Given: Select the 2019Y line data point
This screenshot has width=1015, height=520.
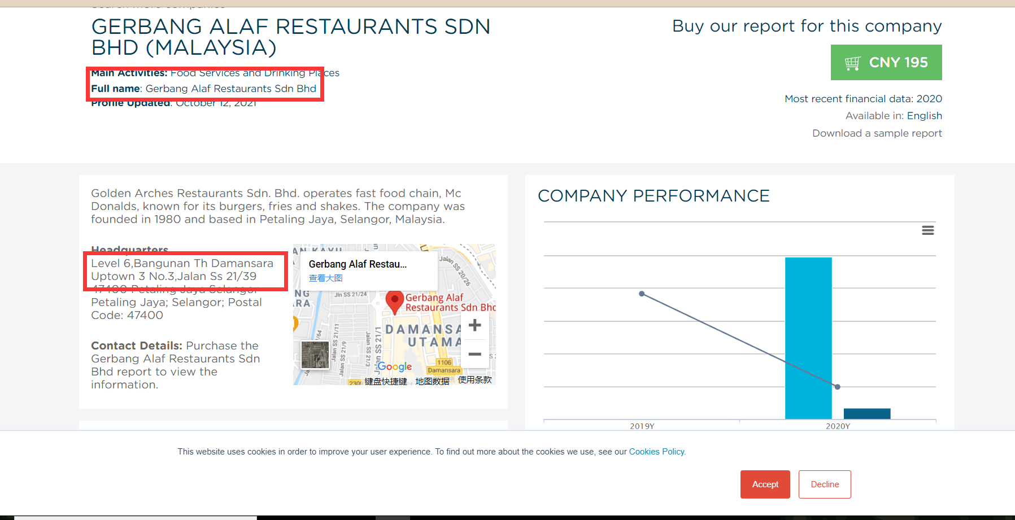Looking at the screenshot, I should [x=642, y=294].
